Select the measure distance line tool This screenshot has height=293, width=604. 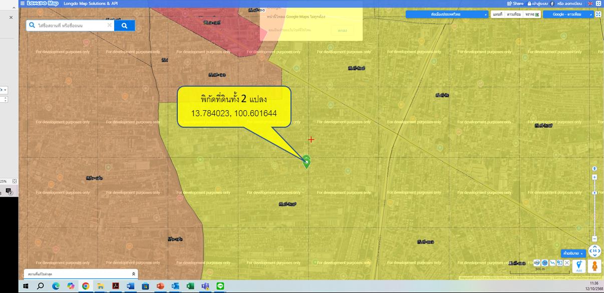click(x=552, y=262)
